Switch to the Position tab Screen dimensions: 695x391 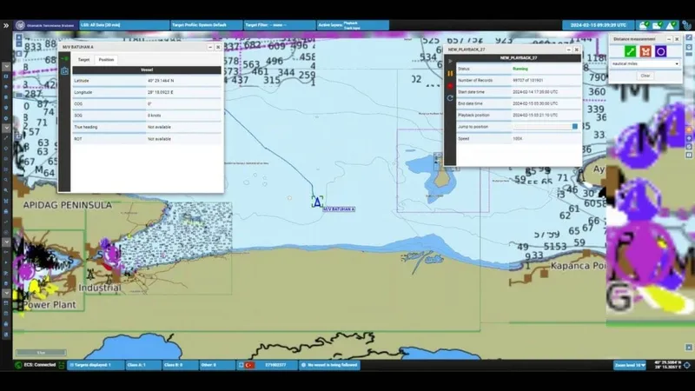coord(106,60)
